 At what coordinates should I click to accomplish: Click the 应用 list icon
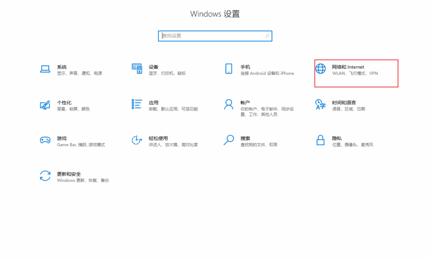(x=137, y=104)
